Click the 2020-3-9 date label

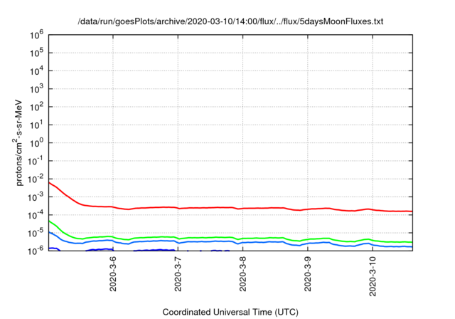308,274
